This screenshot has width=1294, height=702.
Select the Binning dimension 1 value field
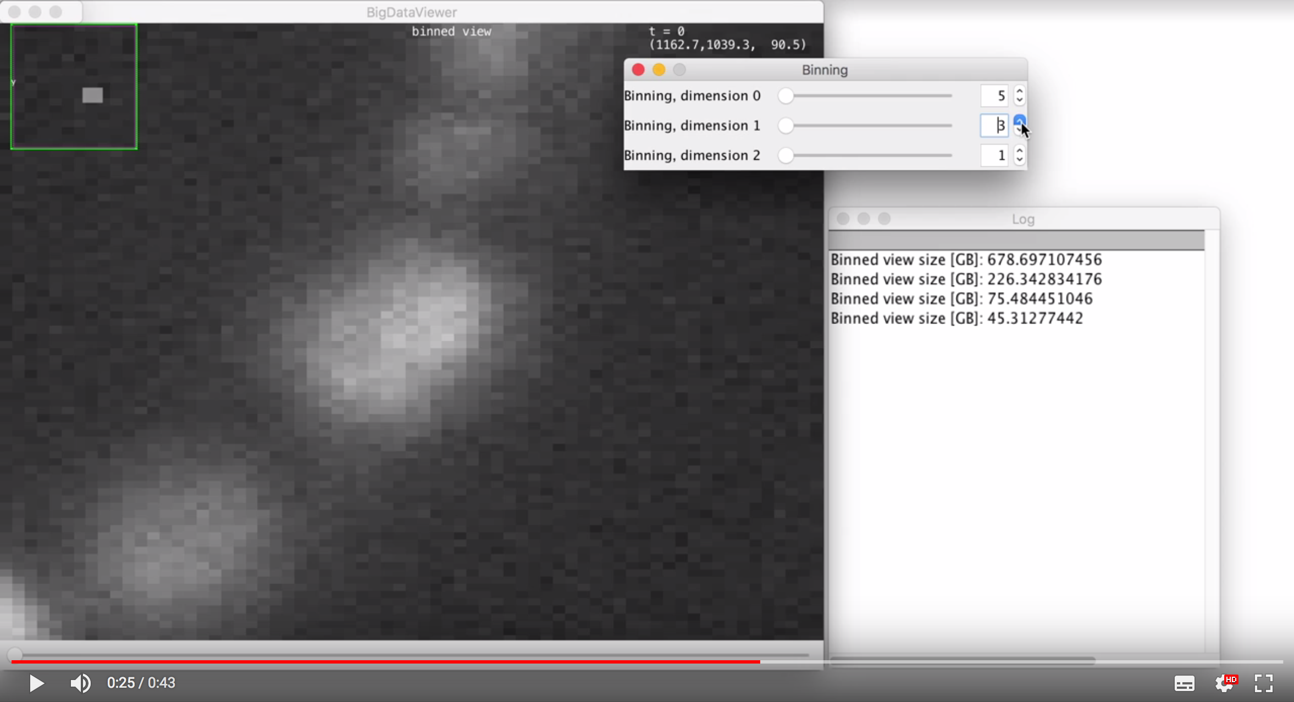[995, 125]
